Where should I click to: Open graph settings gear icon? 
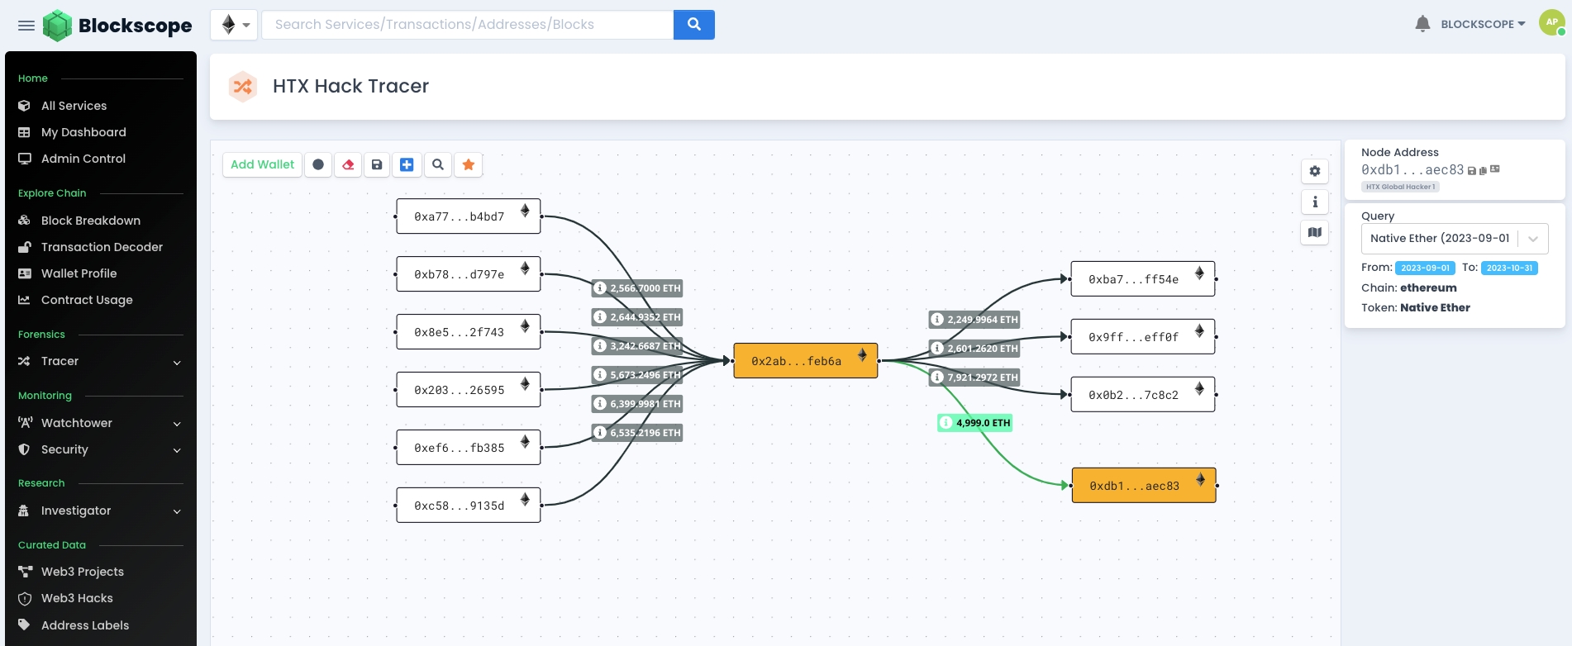1315,171
